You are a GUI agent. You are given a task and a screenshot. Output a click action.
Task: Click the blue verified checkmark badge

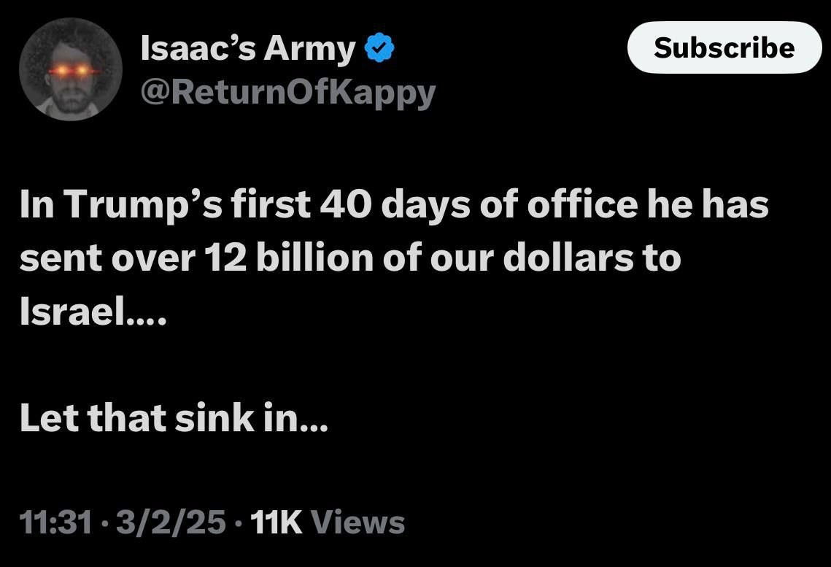point(379,50)
